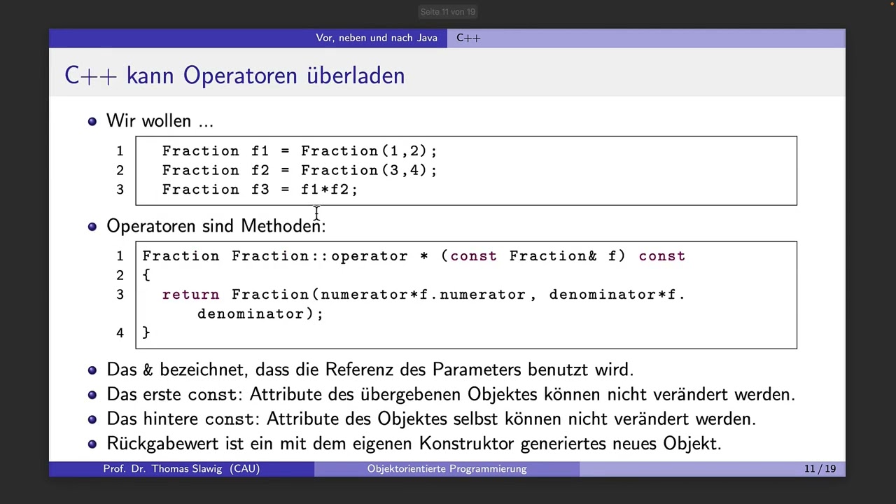Select the bullet 'Das & bezeichnet, dass die Referenz...'
The height and width of the screenshot is (504, 896).
[x=370, y=370]
